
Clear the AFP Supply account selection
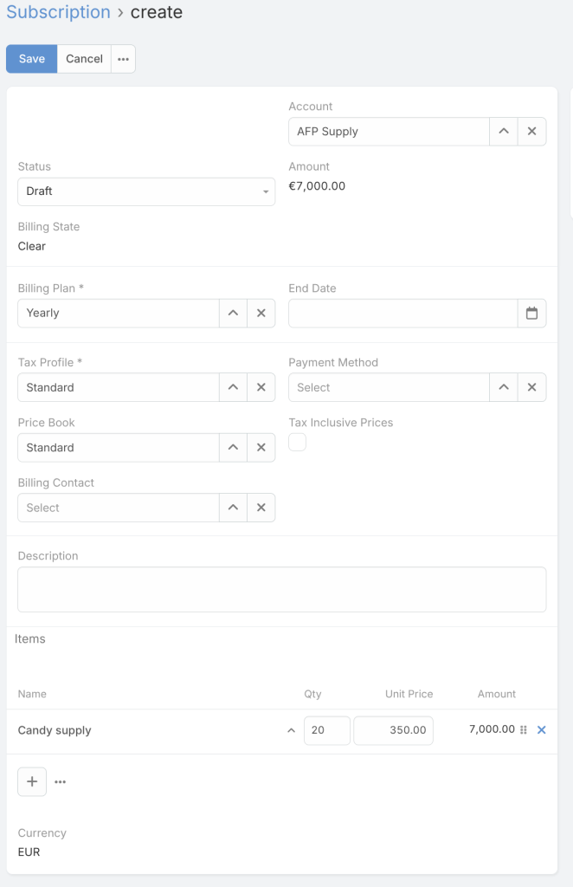(x=531, y=132)
